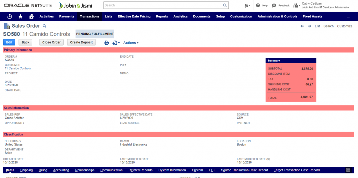
Task: Open Administration & Controls menu
Action: pyautogui.click(x=277, y=16)
